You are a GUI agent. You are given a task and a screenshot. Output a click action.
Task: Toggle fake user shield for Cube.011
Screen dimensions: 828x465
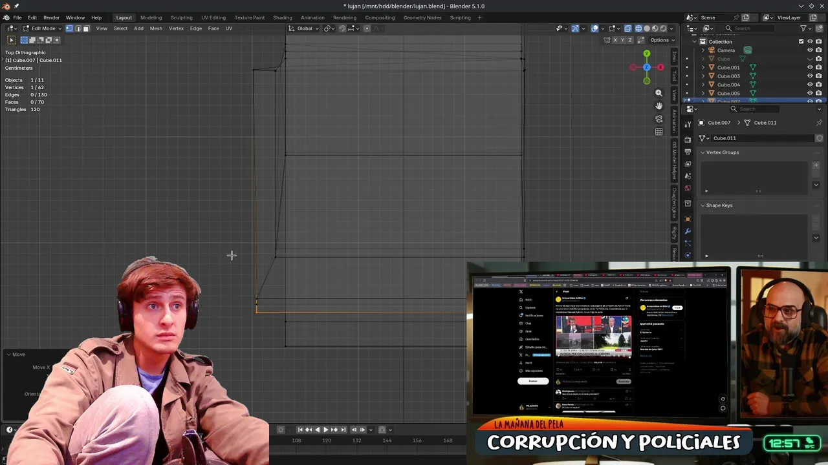(819, 138)
